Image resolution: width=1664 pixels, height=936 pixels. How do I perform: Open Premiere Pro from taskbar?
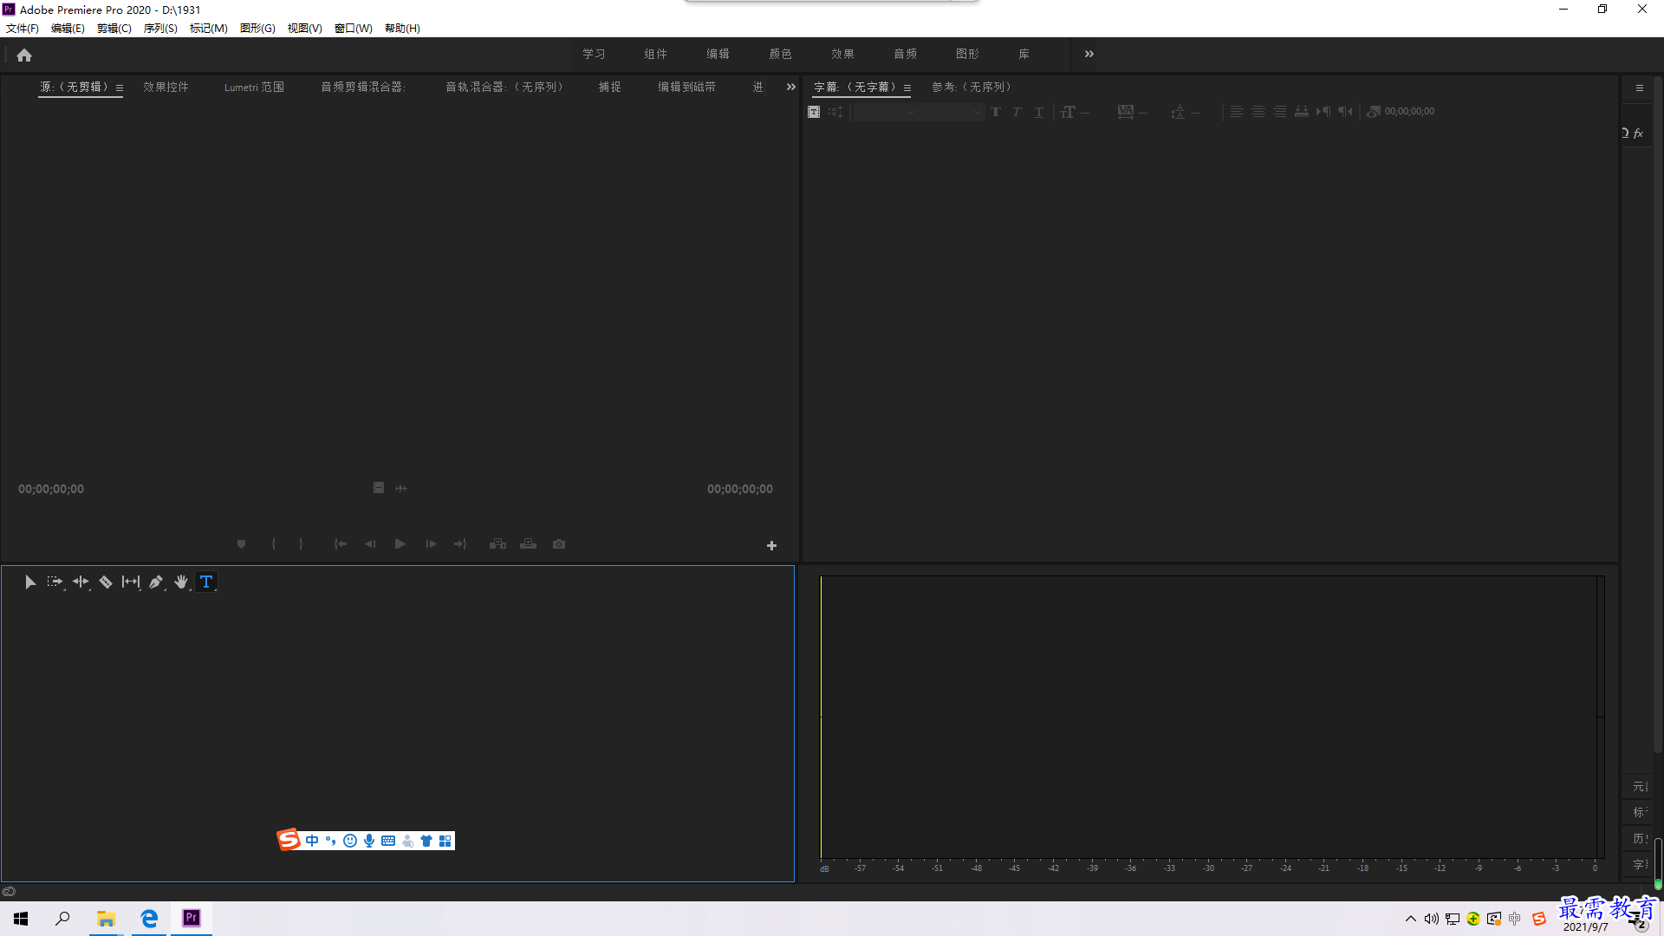coord(192,918)
